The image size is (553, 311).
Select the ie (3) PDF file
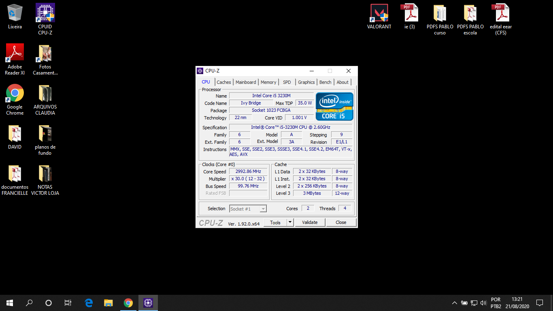click(409, 17)
